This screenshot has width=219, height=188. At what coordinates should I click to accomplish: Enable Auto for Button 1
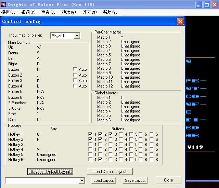[x=75, y=69]
